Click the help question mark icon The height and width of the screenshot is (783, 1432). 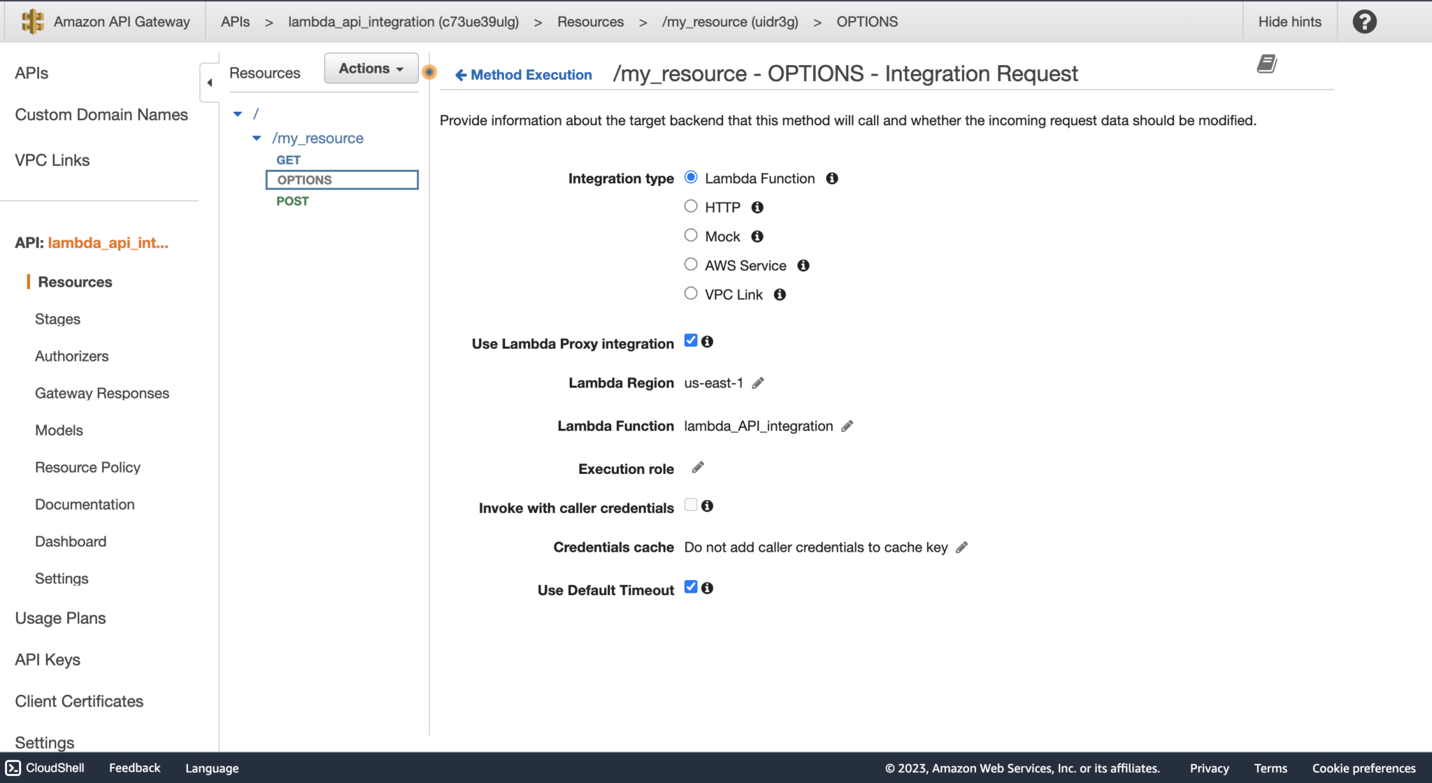(1363, 21)
